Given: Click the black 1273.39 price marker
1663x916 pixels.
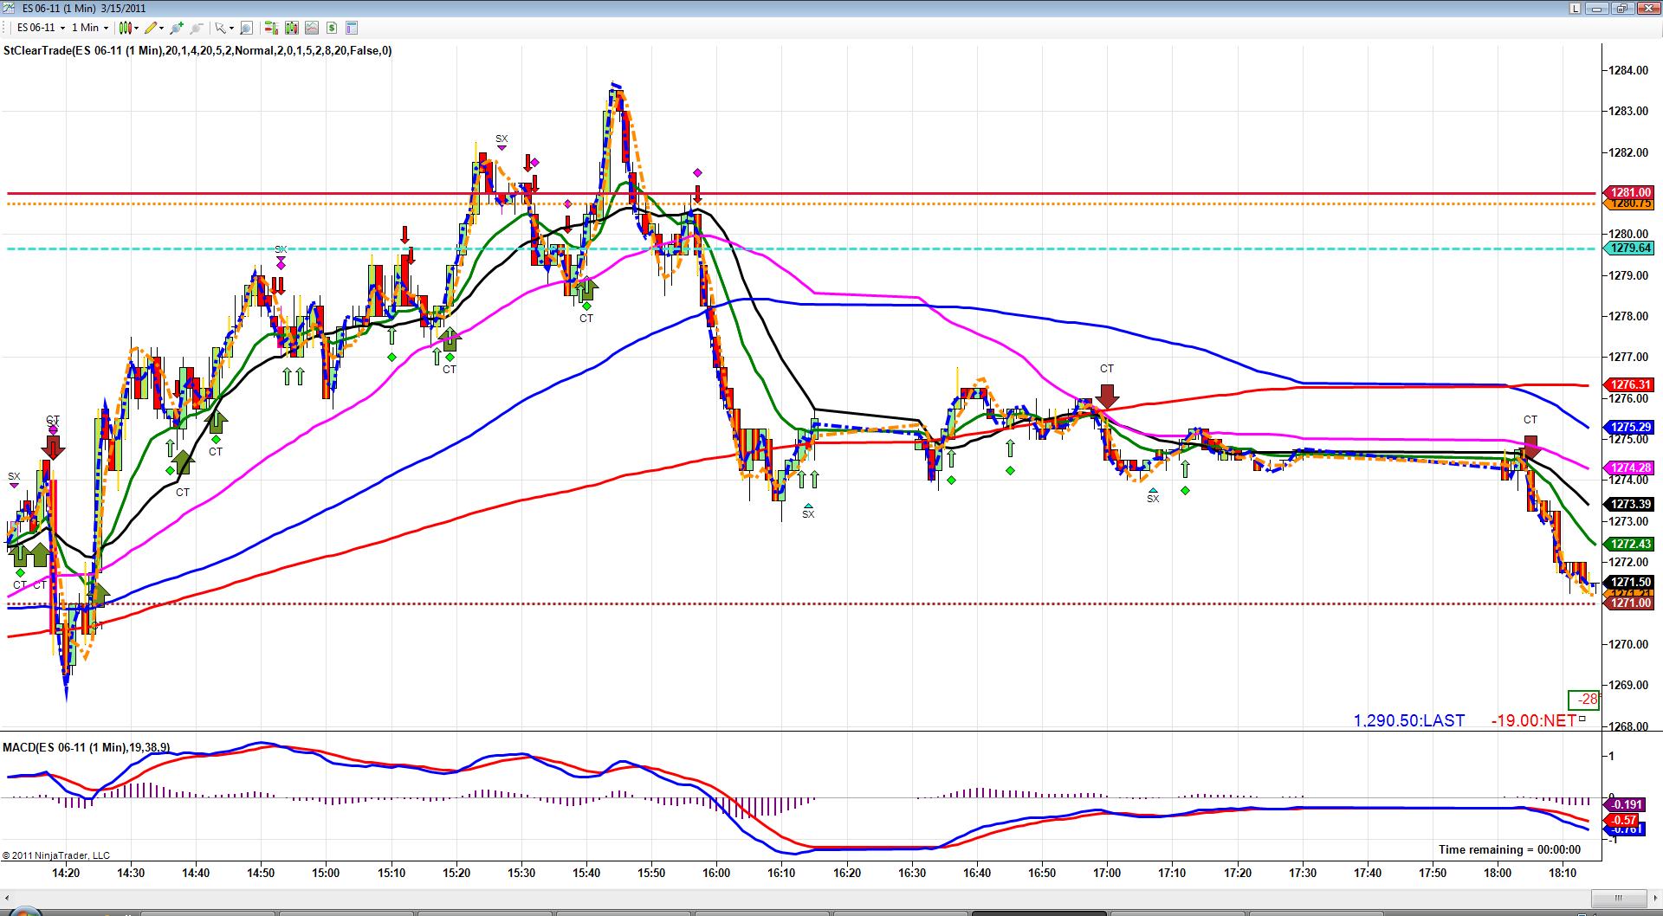Looking at the screenshot, I should (1629, 505).
